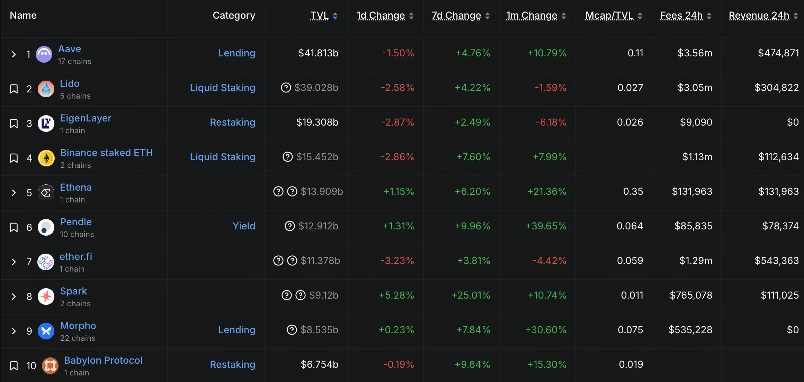Expand the Spark row

pos(14,297)
